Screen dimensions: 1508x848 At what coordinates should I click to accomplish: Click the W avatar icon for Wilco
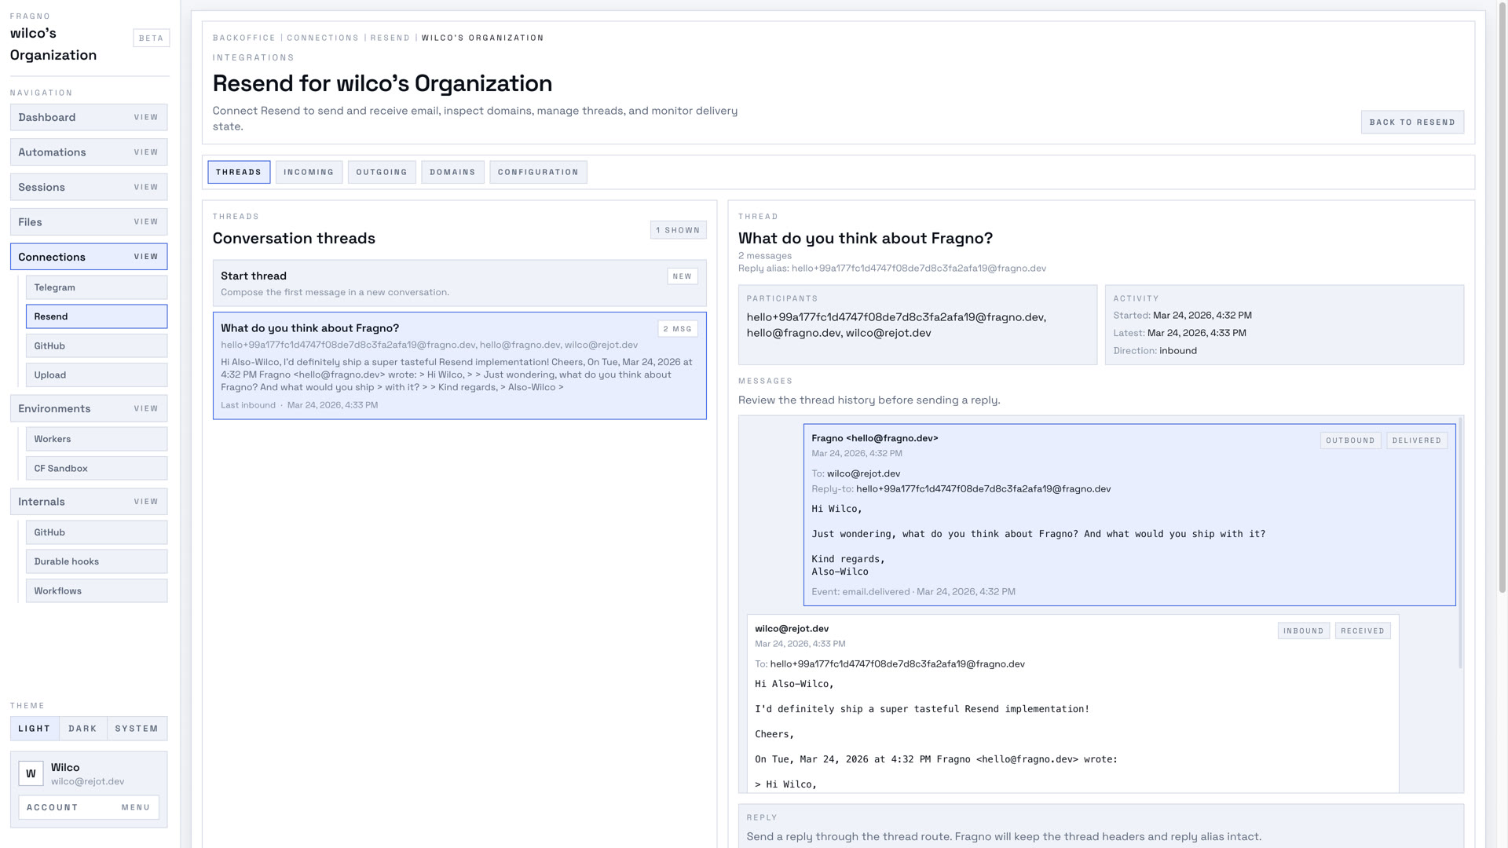(31, 773)
